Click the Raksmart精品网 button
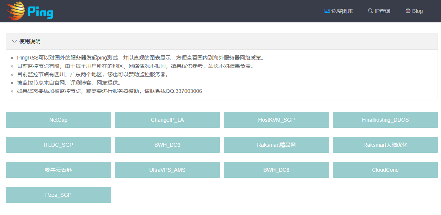 click(x=276, y=145)
